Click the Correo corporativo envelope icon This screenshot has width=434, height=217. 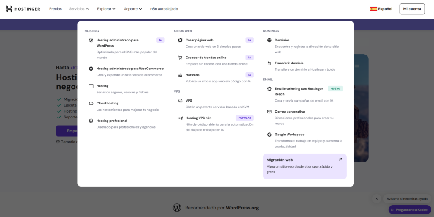coord(270,112)
